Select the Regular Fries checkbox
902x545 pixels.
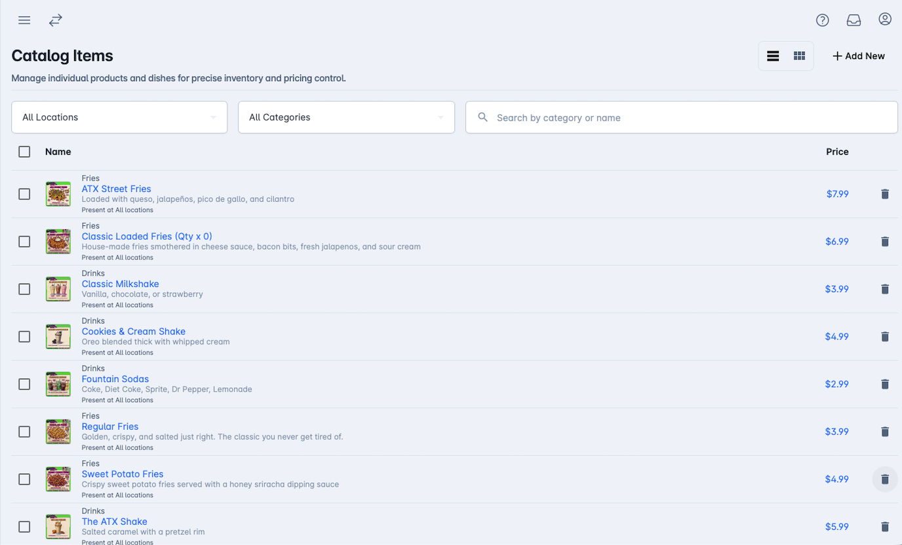[x=24, y=432]
